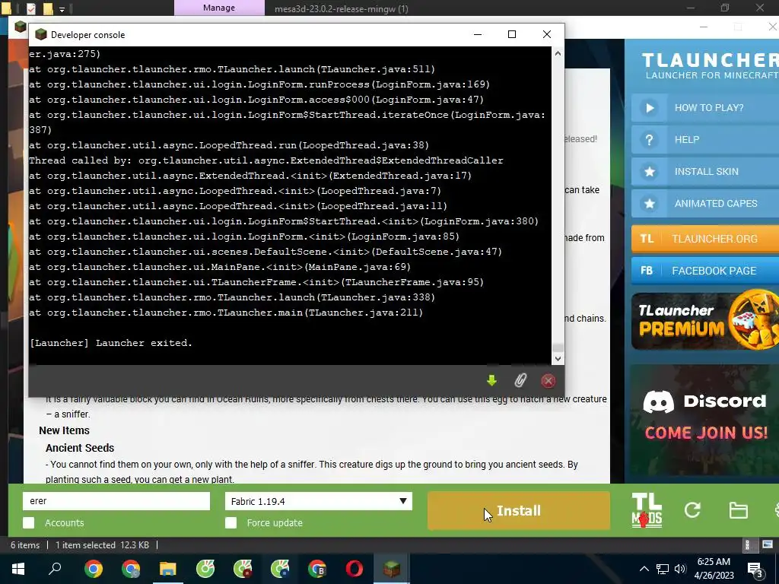This screenshot has height=584, width=779.
Task: Open the folder icon in TLauncher bottom bar
Action: (738, 510)
